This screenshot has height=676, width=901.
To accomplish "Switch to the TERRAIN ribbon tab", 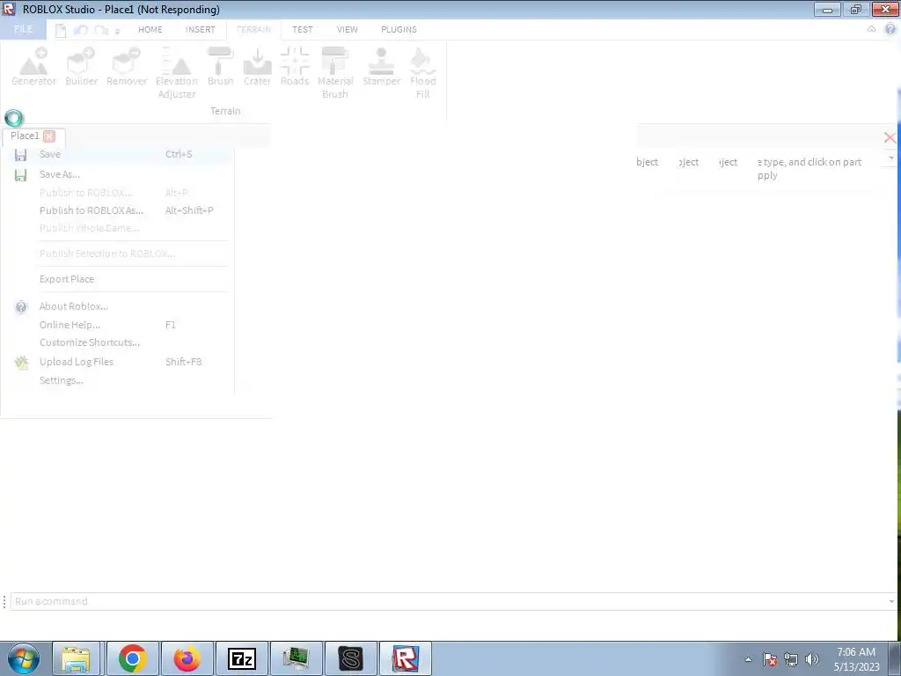I will pyautogui.click(x=253, y=29).
